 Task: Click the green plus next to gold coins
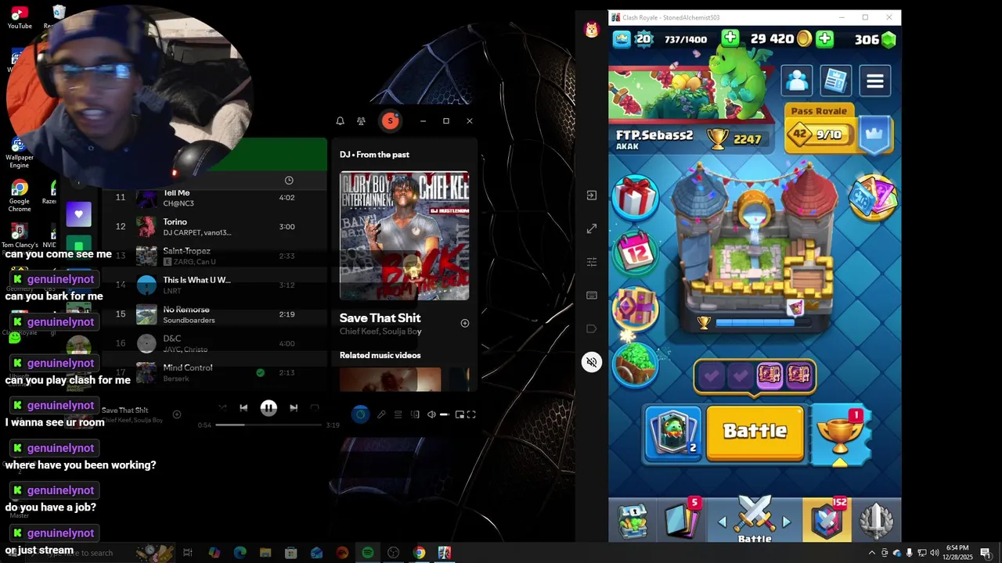[824, 39]
